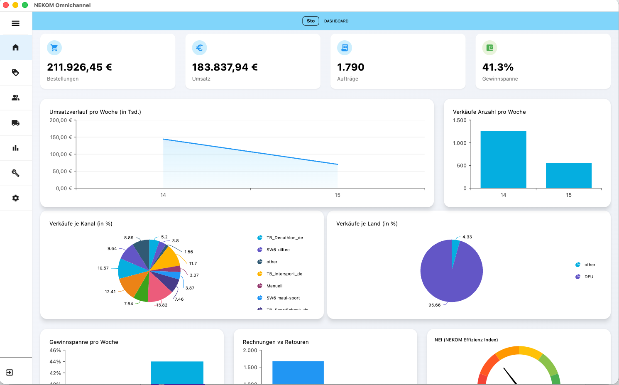619x385 pixels.
Task: Open the hamburger menu in sidebar
Action: coord(15,23)
